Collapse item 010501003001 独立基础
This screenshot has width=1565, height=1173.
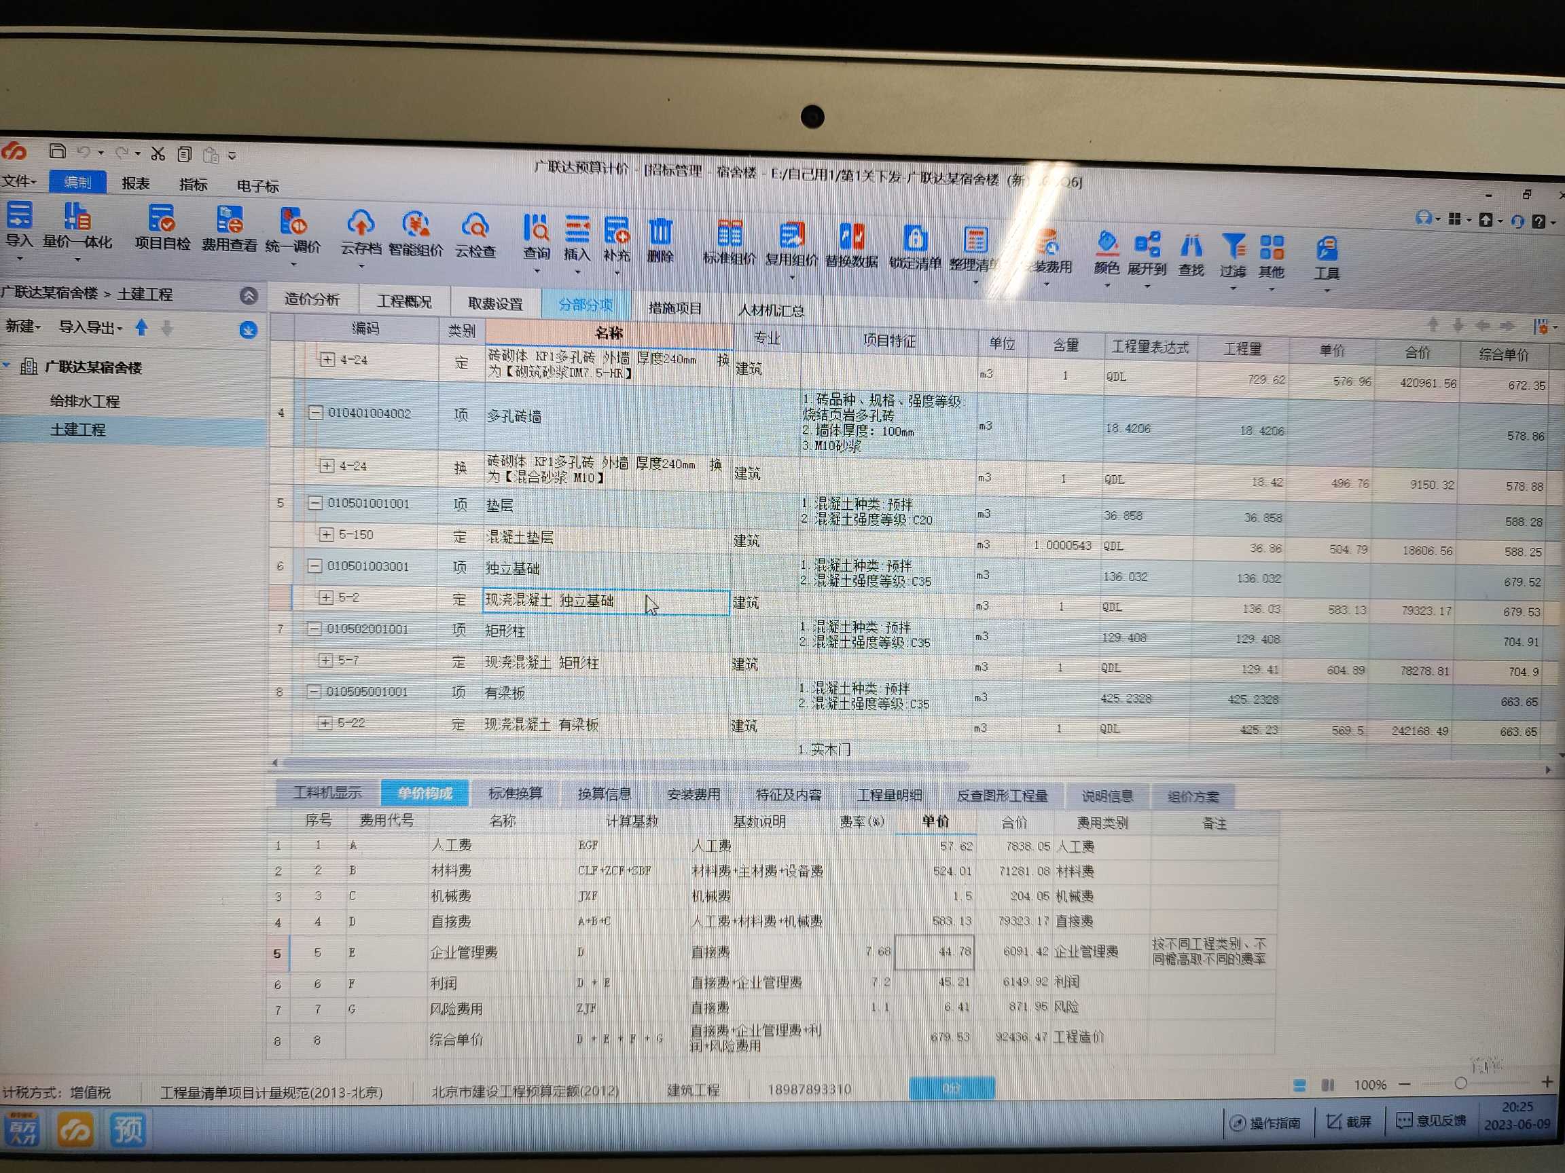tap(315, 565)
